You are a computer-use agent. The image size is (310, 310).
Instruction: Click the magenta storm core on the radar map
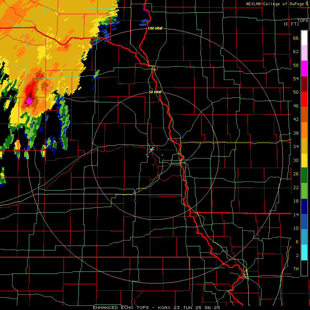click(30, 101)
